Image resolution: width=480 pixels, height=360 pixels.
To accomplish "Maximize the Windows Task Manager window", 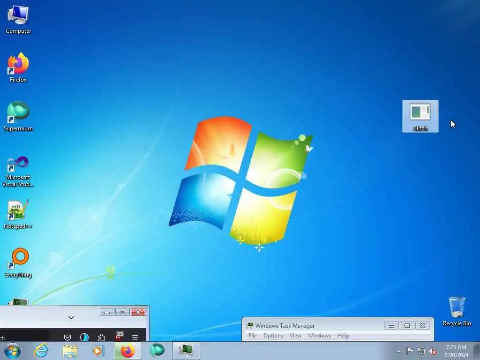I will tap(407, 325).
